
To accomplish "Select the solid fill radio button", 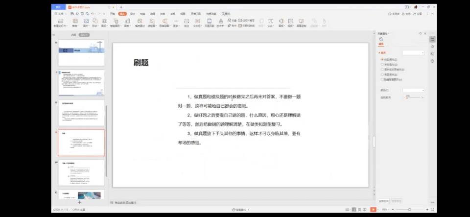I will (x=382, y=59).
